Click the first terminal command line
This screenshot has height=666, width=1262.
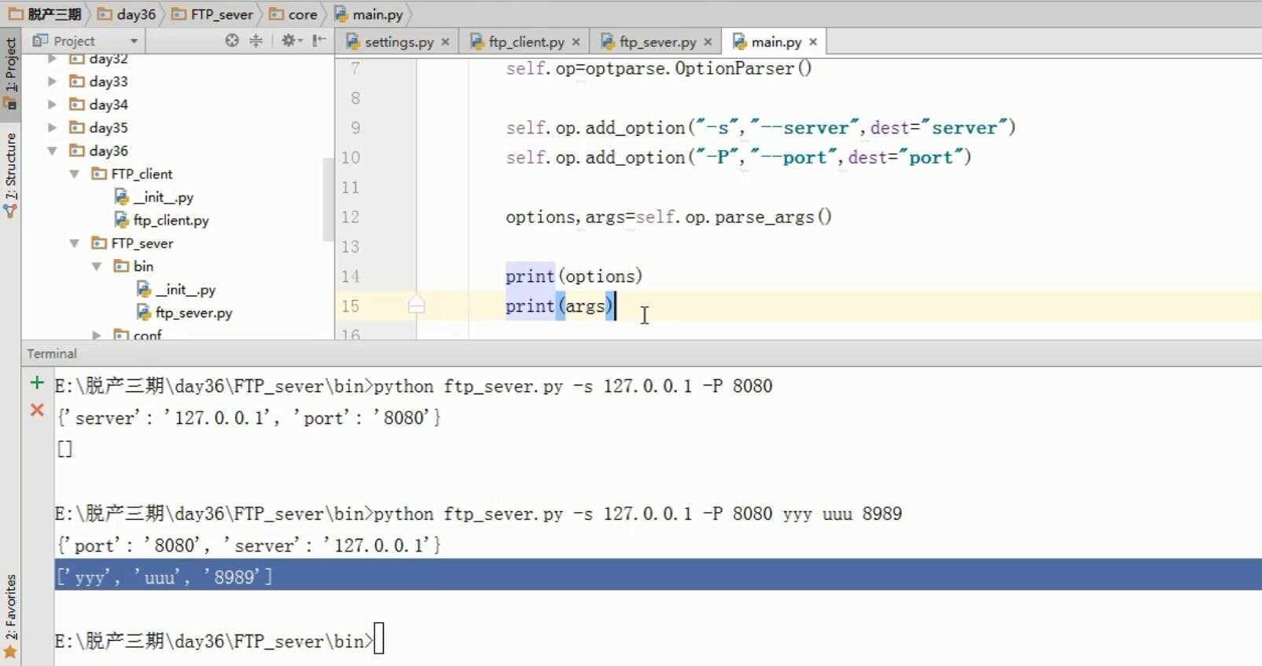pos(414,386)
